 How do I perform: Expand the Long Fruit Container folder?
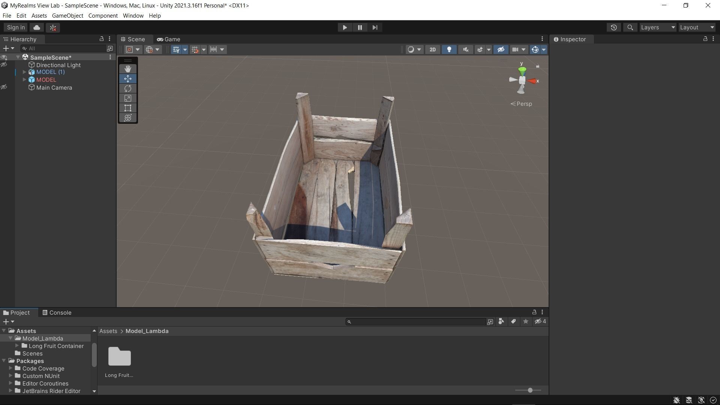(17, 346)
